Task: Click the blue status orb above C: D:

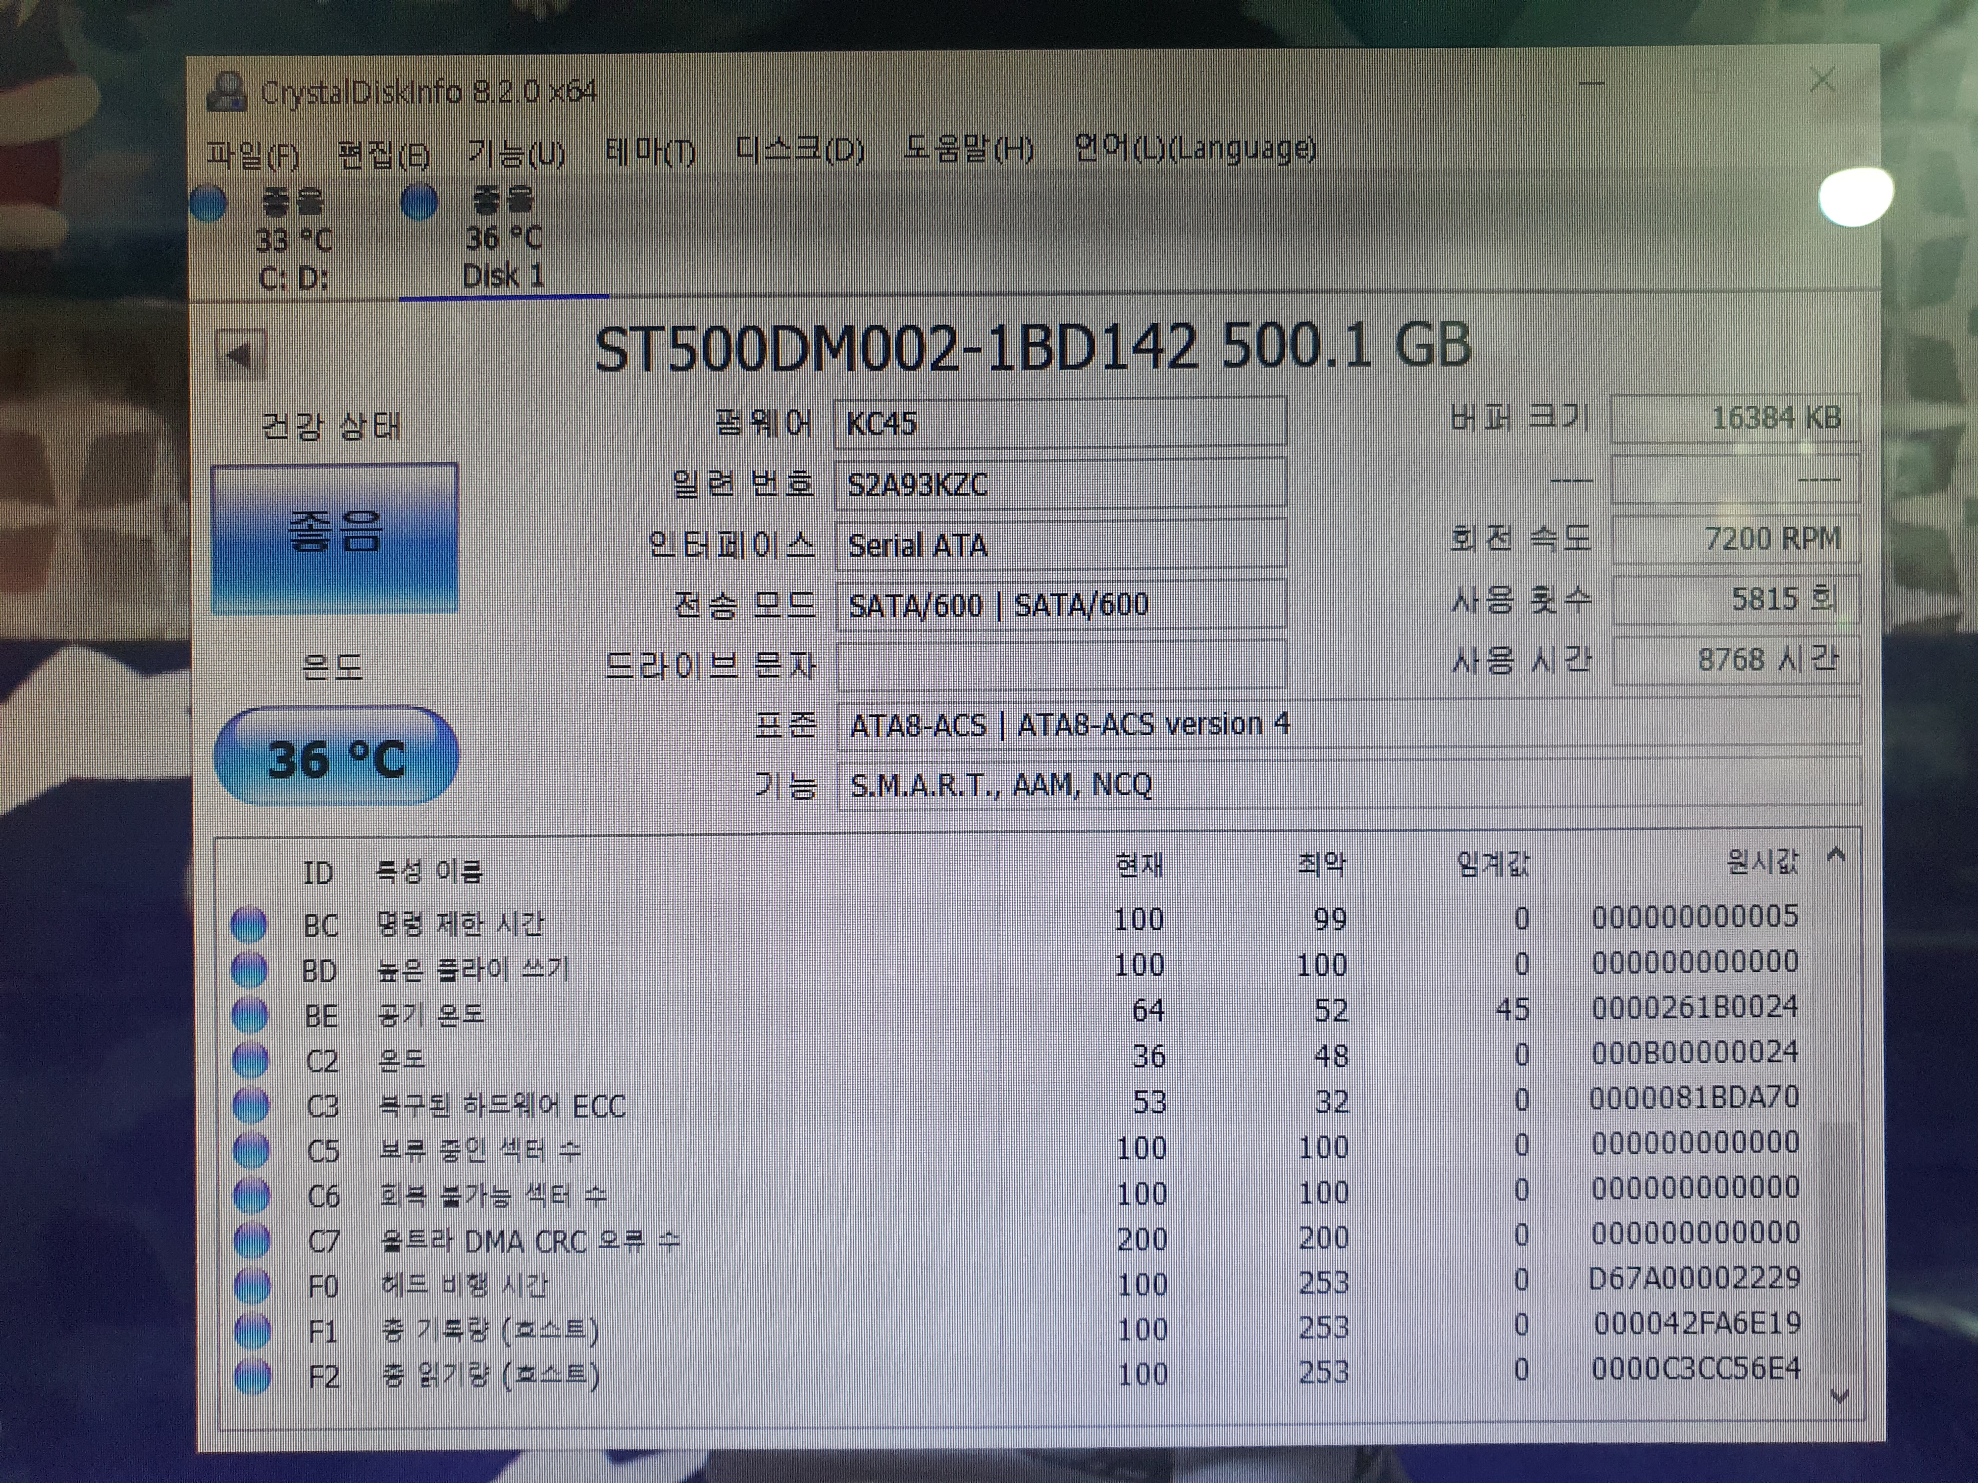Action: tap(208, 203)
